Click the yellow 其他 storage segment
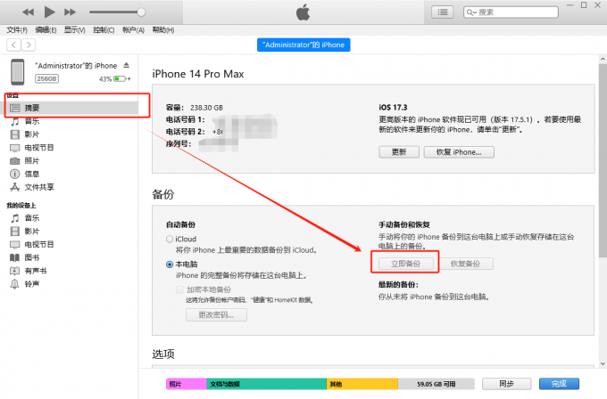 point(362,384)
